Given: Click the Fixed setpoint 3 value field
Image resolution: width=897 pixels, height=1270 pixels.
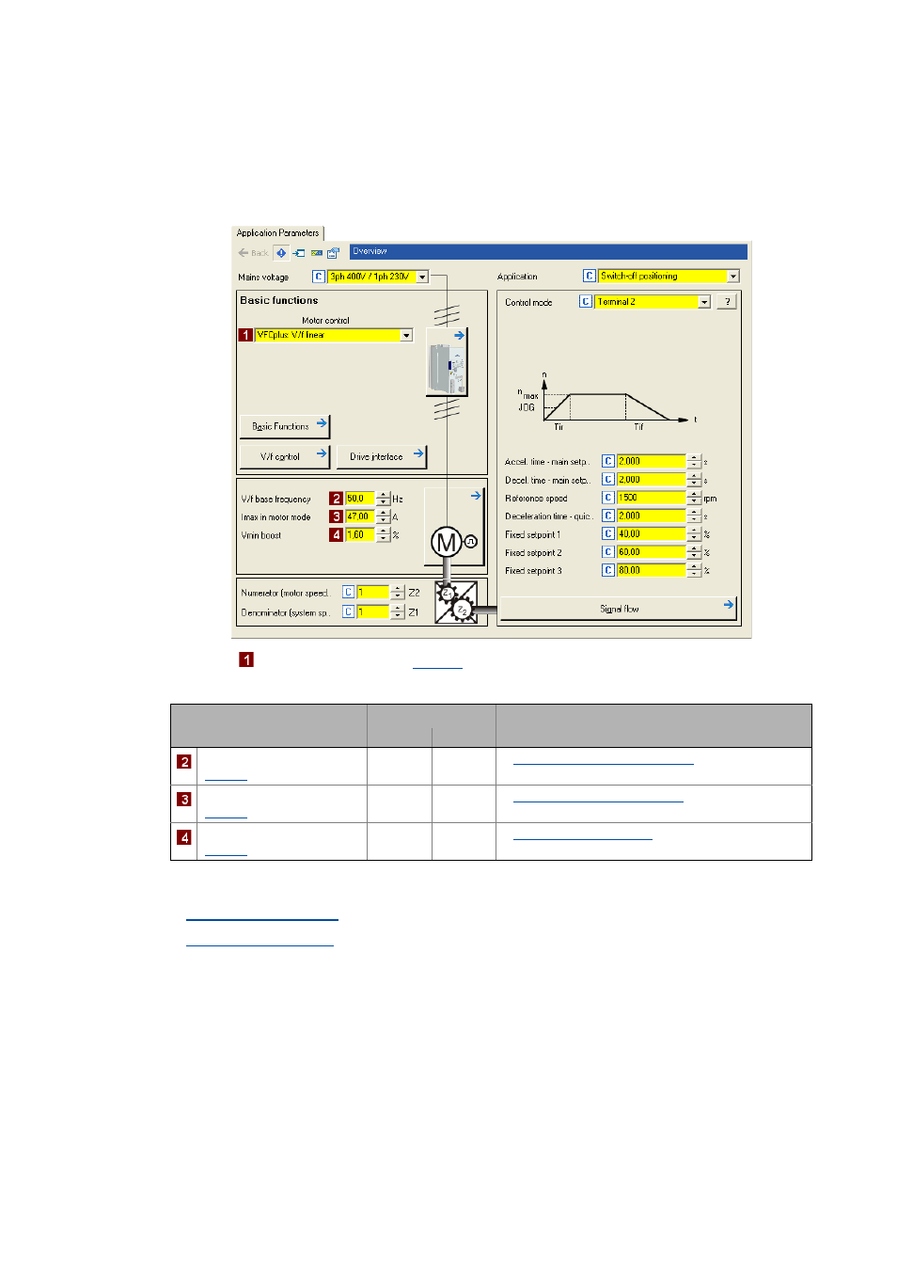Looking at the screenshot, I should click(x=652, y=570).
